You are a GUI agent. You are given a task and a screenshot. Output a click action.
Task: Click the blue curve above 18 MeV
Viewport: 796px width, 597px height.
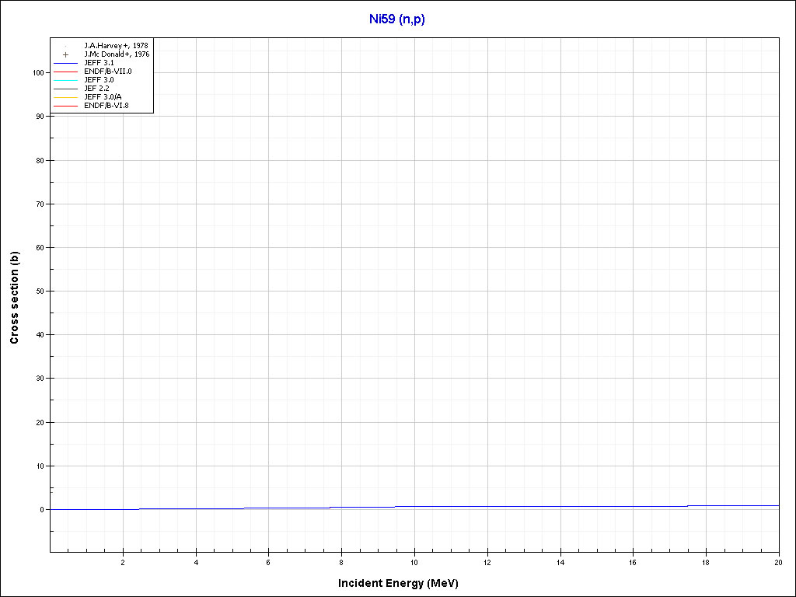tap(731, 505)
